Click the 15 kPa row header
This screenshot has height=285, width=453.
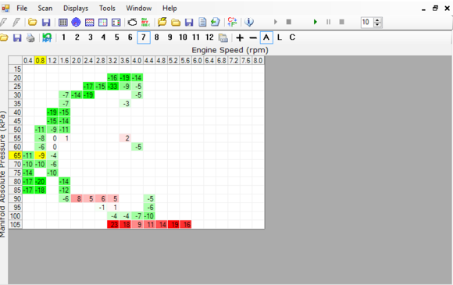[16, 69]
